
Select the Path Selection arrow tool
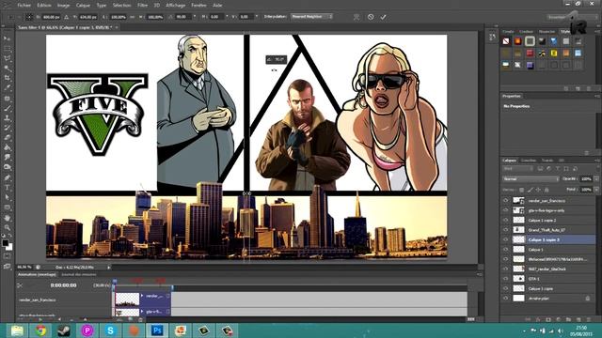click(x=7, y=197)
